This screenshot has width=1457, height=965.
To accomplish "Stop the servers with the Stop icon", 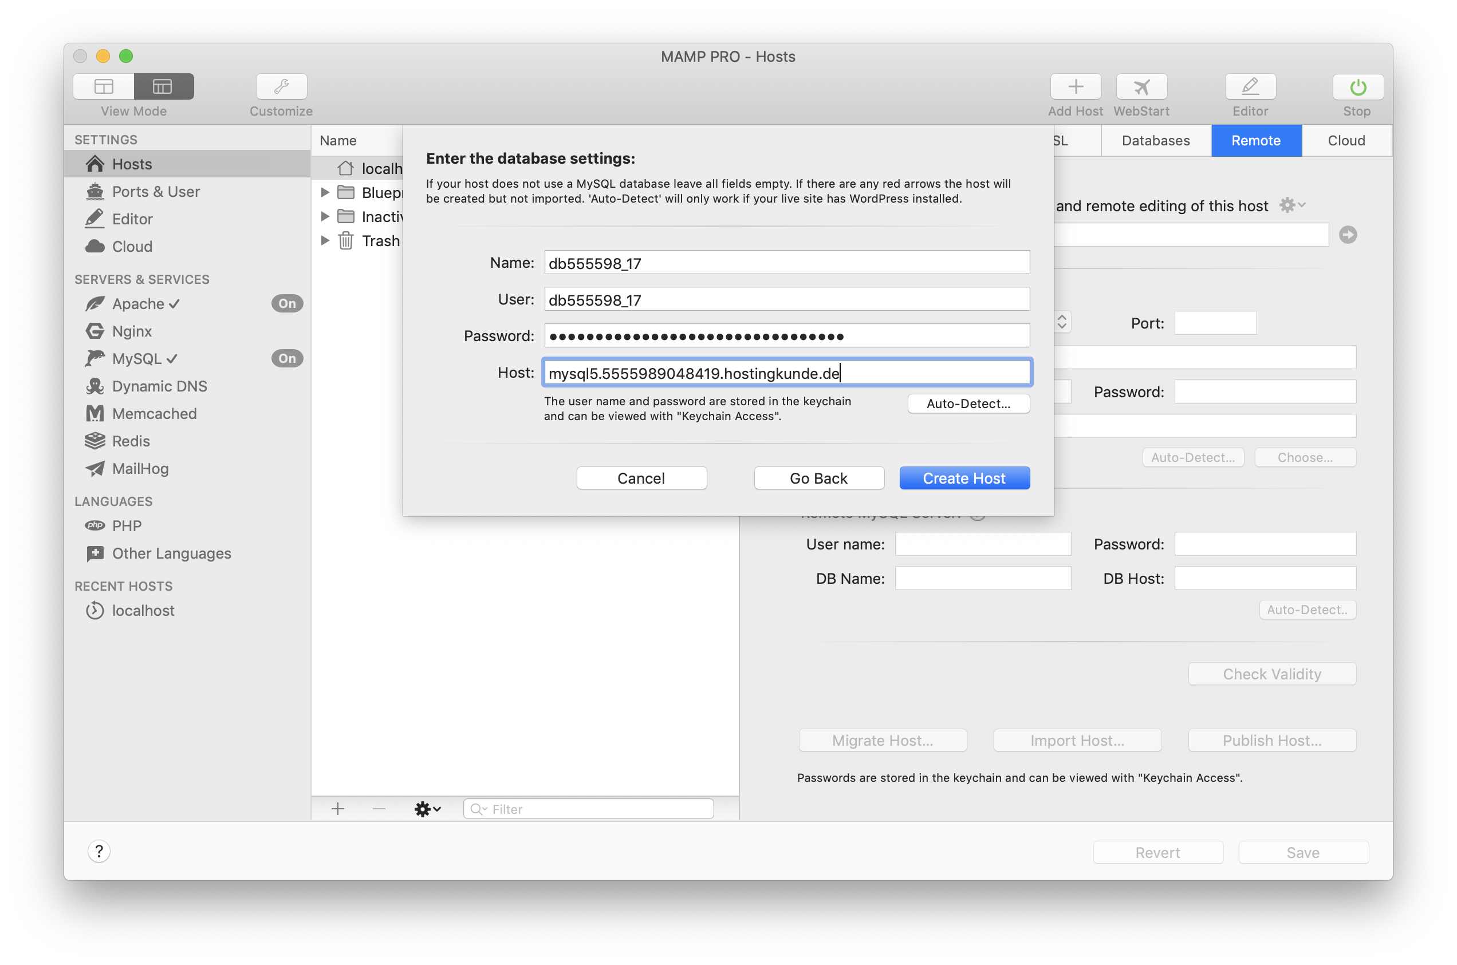I will click(x=1356, y=86).
